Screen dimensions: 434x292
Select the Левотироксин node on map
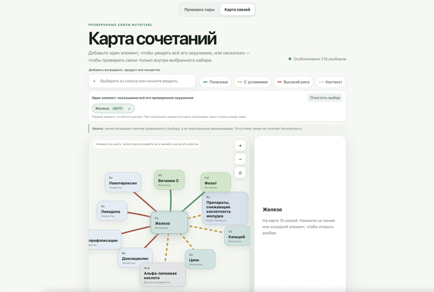[123, 182]
